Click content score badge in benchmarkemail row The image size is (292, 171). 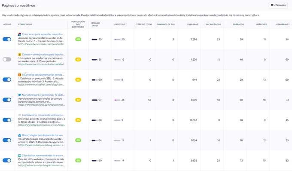coord(78,39)
